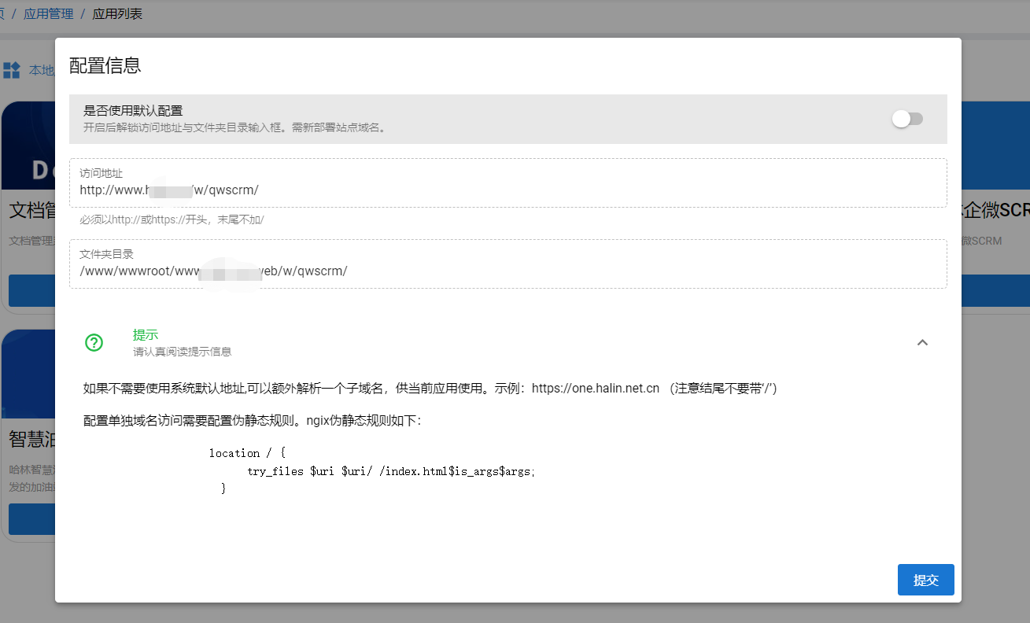Click the 配置信息 dialog title
Screen dimensions: 1030x623
tap(105, 65)
